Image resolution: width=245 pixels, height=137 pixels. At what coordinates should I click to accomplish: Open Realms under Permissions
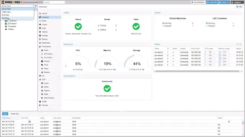tap(49, 72)
